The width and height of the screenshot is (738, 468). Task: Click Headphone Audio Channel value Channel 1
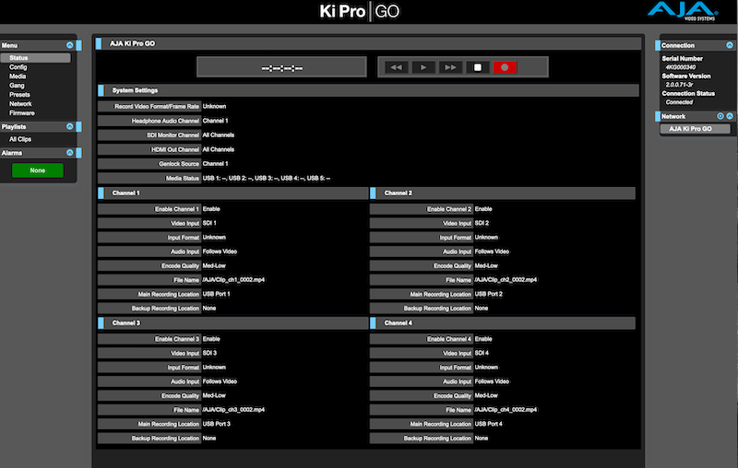[216, 121]
